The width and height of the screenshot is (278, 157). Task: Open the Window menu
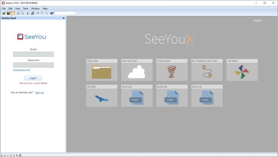point(35,9)
